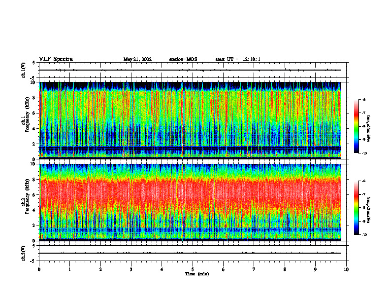Viewport: 390px width, 302px height.
Task: Click time axis tick label "1"
Action: pos(69,269)
